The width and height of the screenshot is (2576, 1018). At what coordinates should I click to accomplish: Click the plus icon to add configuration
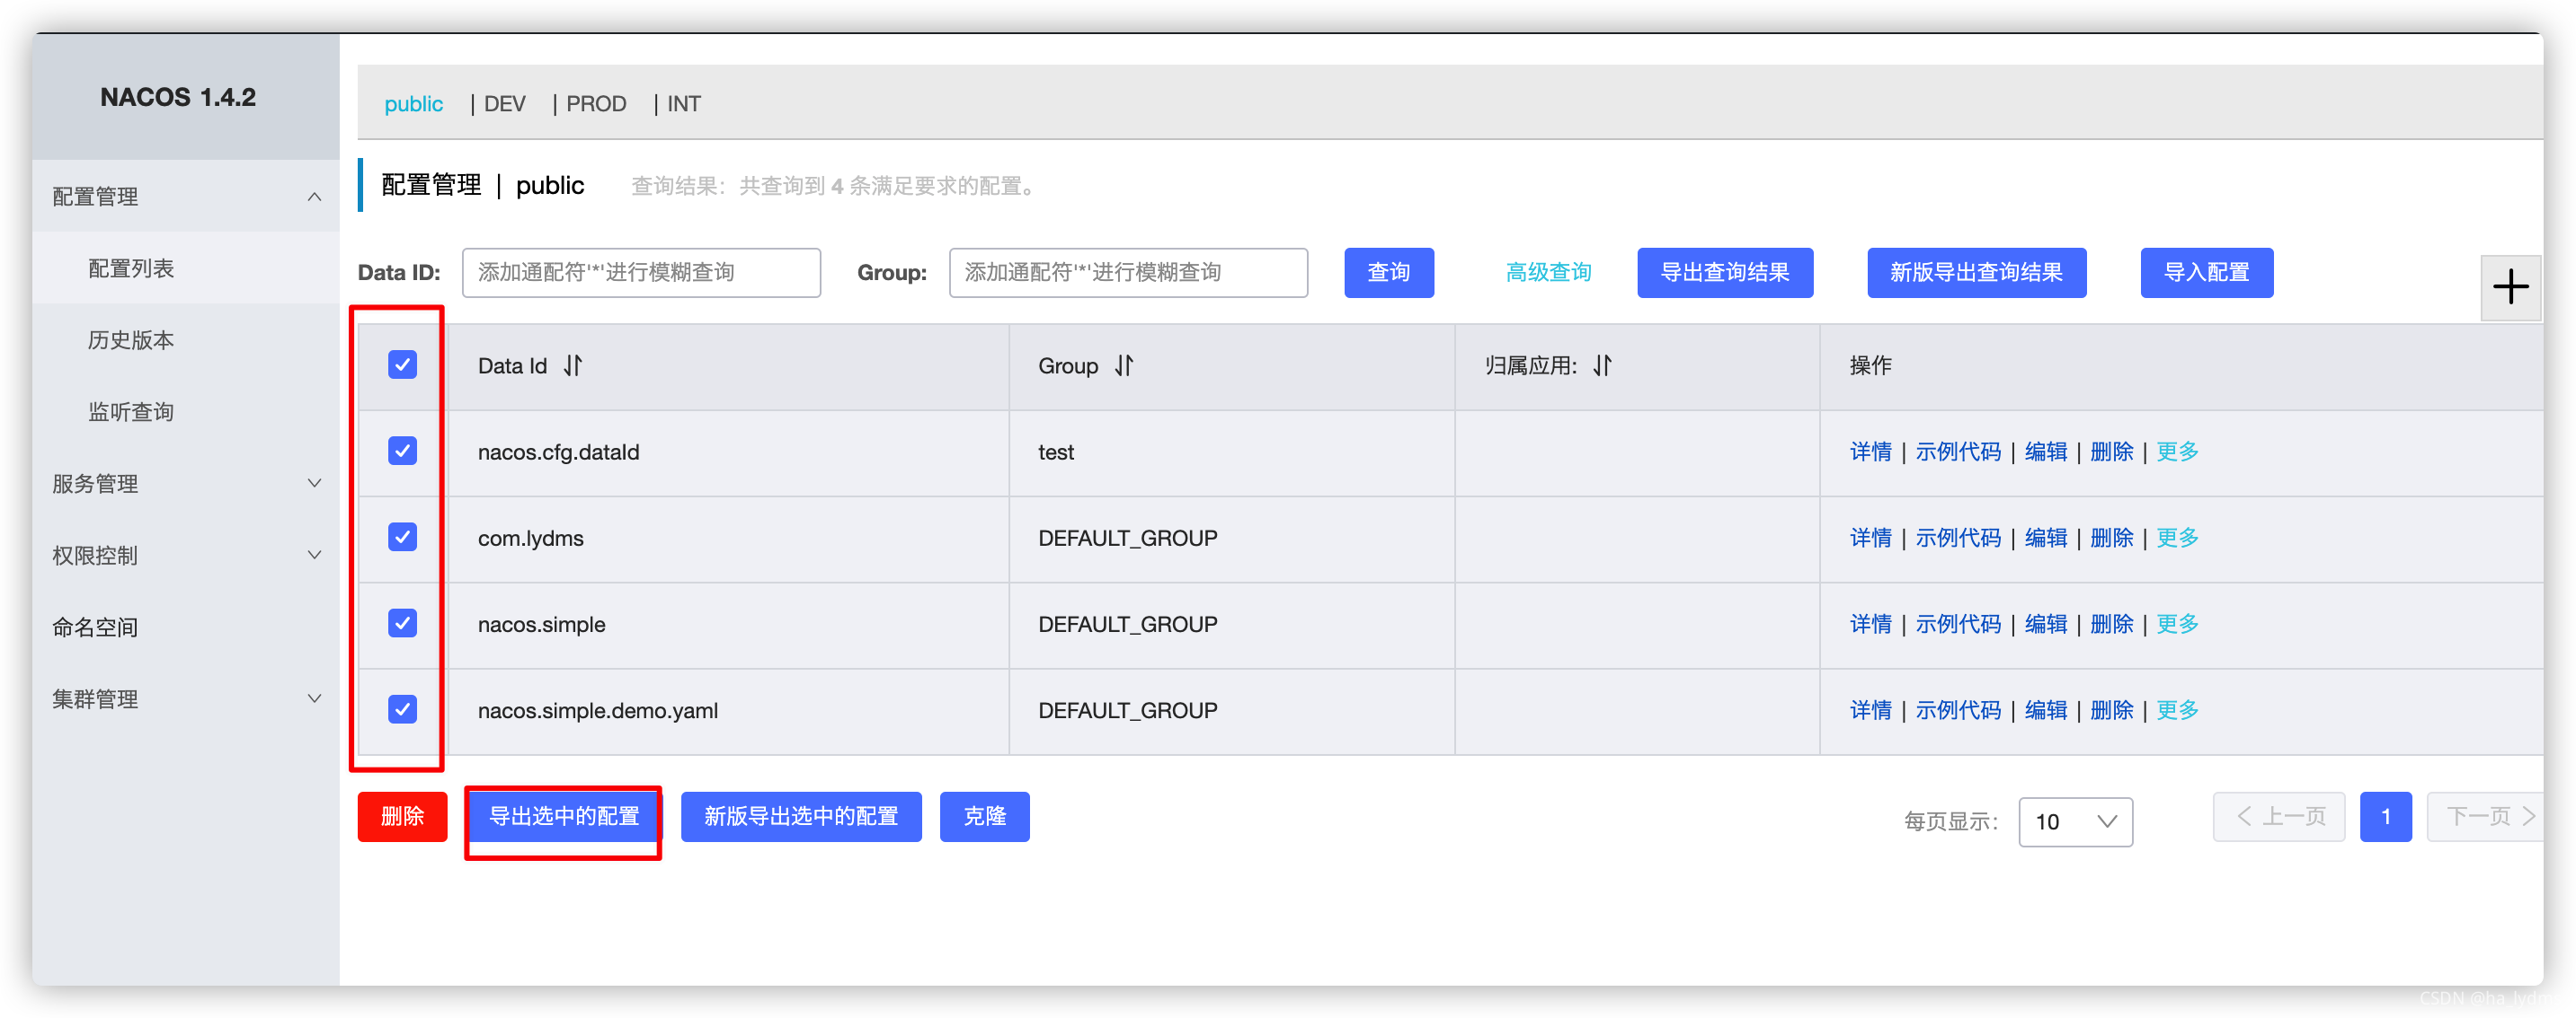(x=2510, y=288)
